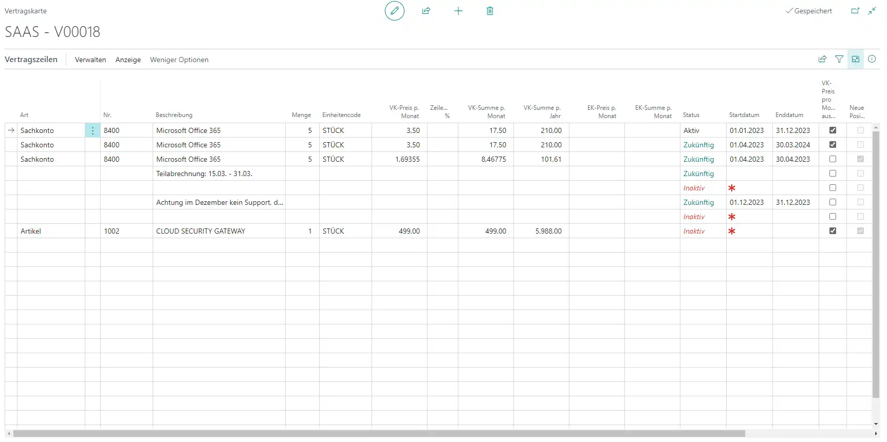Open contract card in new window
The height and width of the screenshot is (442, 887).
tap(855, 11)
